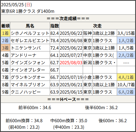Image resolution: width=136 pixels, height=132 pixels.
Task: Click the 3着 orange rank cell
Action: tap(5, 48)
